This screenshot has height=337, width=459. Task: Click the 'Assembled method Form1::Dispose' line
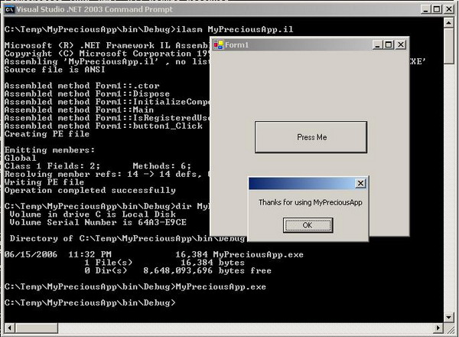87,93
